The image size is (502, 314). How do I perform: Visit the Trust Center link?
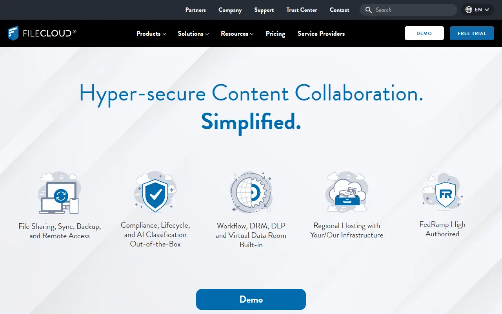point(302,10)
